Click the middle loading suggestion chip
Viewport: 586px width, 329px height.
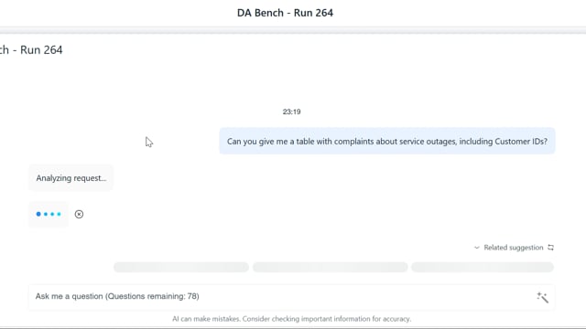pyautogui.click(x=330, y=267)
